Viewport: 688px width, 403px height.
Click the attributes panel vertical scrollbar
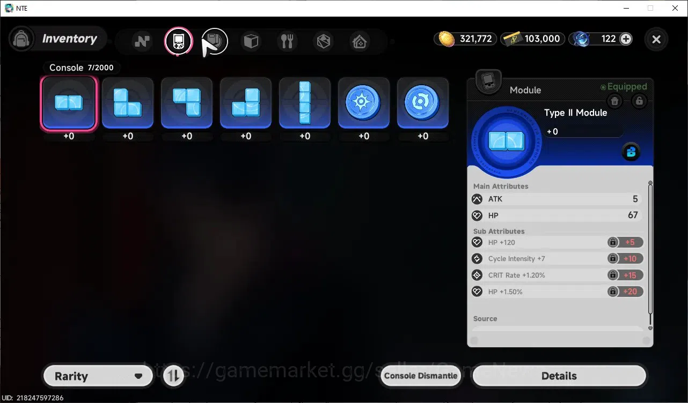coord(650,255)
